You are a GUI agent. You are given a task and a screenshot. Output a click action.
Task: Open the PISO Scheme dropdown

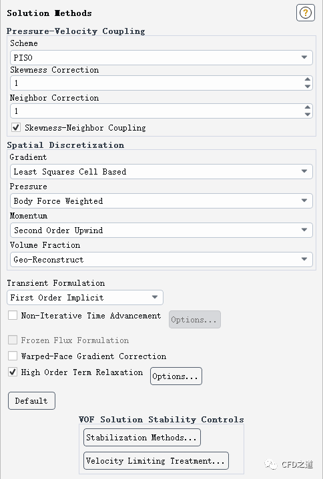tap(161, 57)
